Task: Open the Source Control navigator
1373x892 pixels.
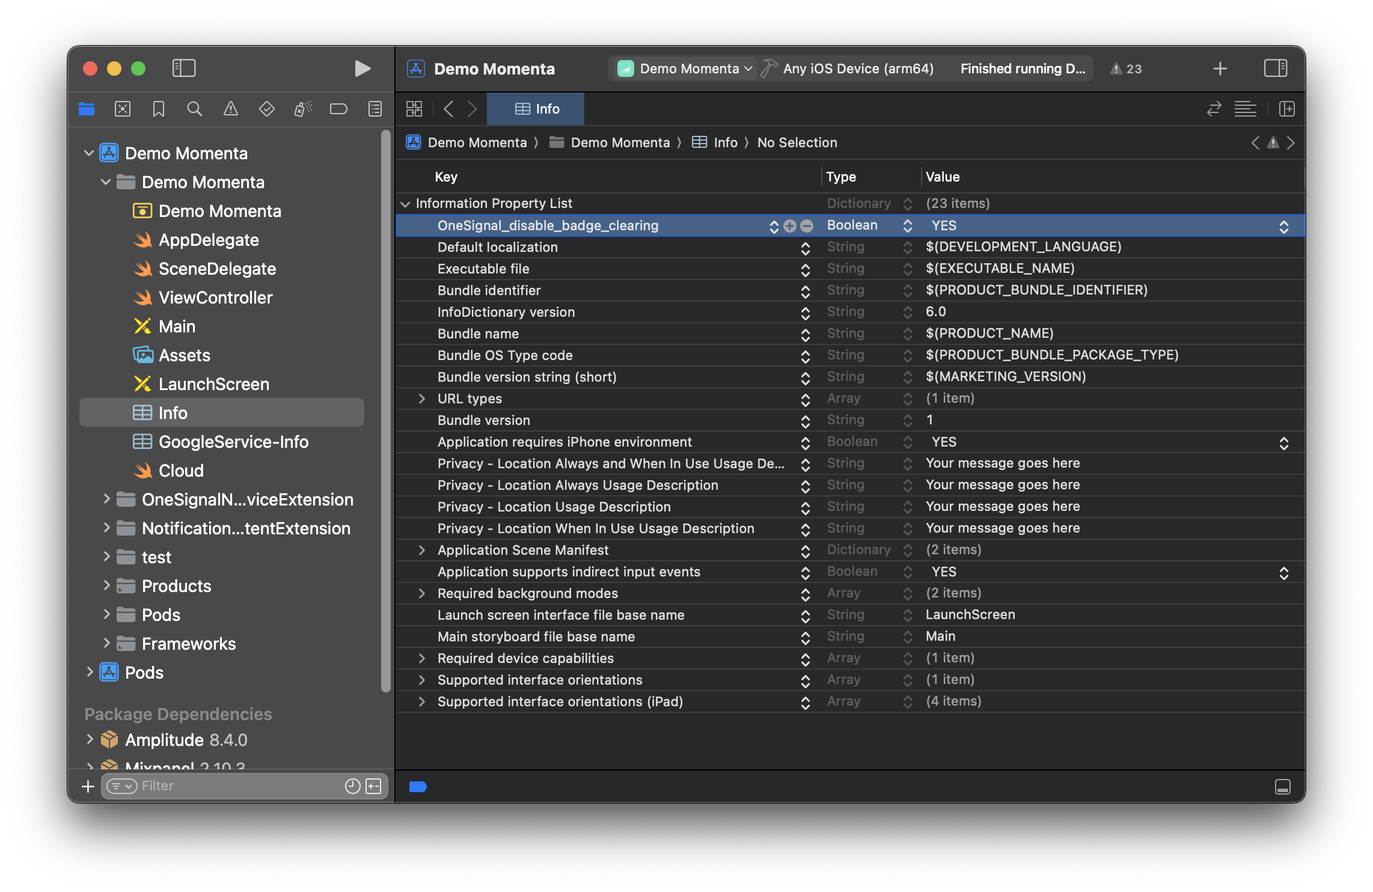Action: click(123, 109)
